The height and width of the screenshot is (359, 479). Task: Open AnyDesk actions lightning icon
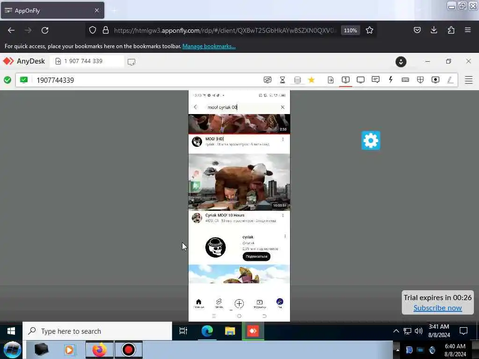391,79
